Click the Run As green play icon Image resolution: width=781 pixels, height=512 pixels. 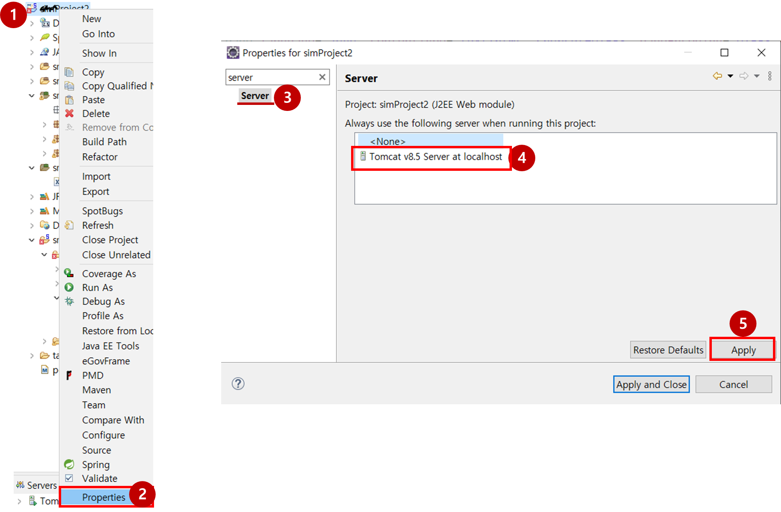pos(69,287)
